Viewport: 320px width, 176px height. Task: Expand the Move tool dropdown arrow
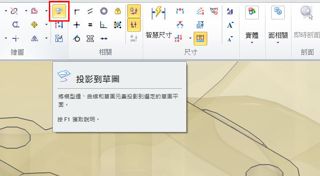(x=47, y=25)
